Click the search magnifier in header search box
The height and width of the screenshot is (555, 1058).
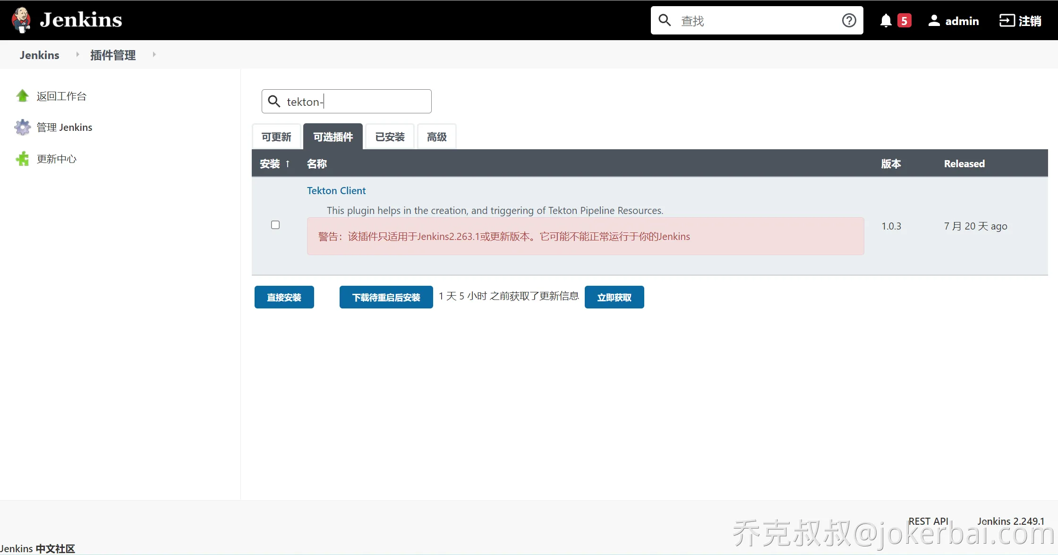coord(665,20)
